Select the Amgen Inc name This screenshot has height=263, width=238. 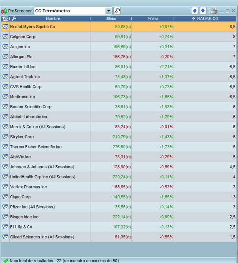(20, 47)
